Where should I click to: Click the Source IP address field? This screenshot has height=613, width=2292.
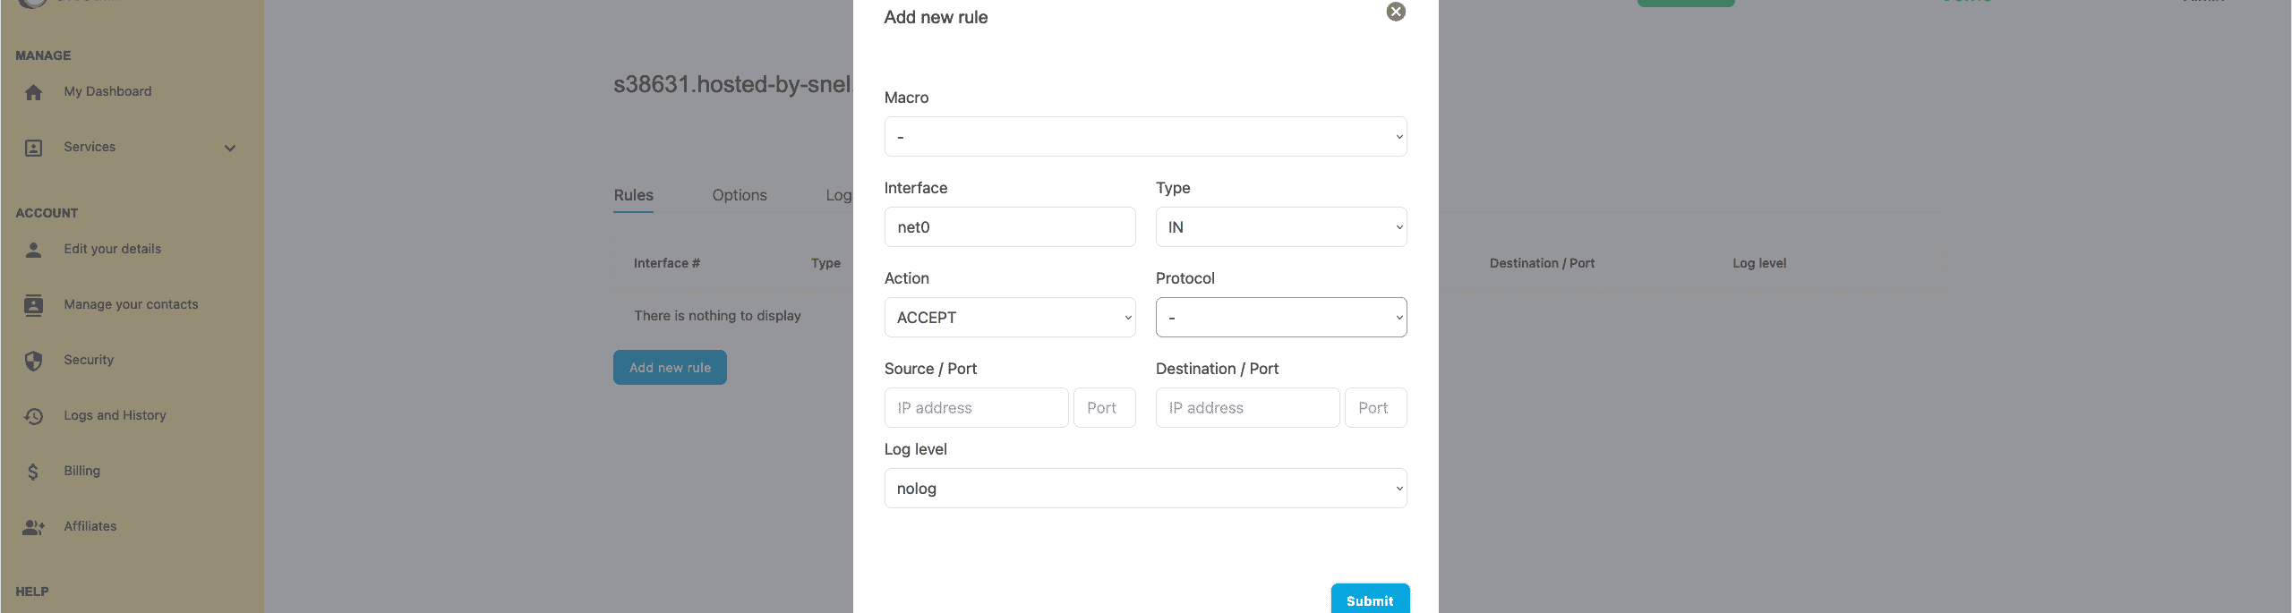coord(976,408)
